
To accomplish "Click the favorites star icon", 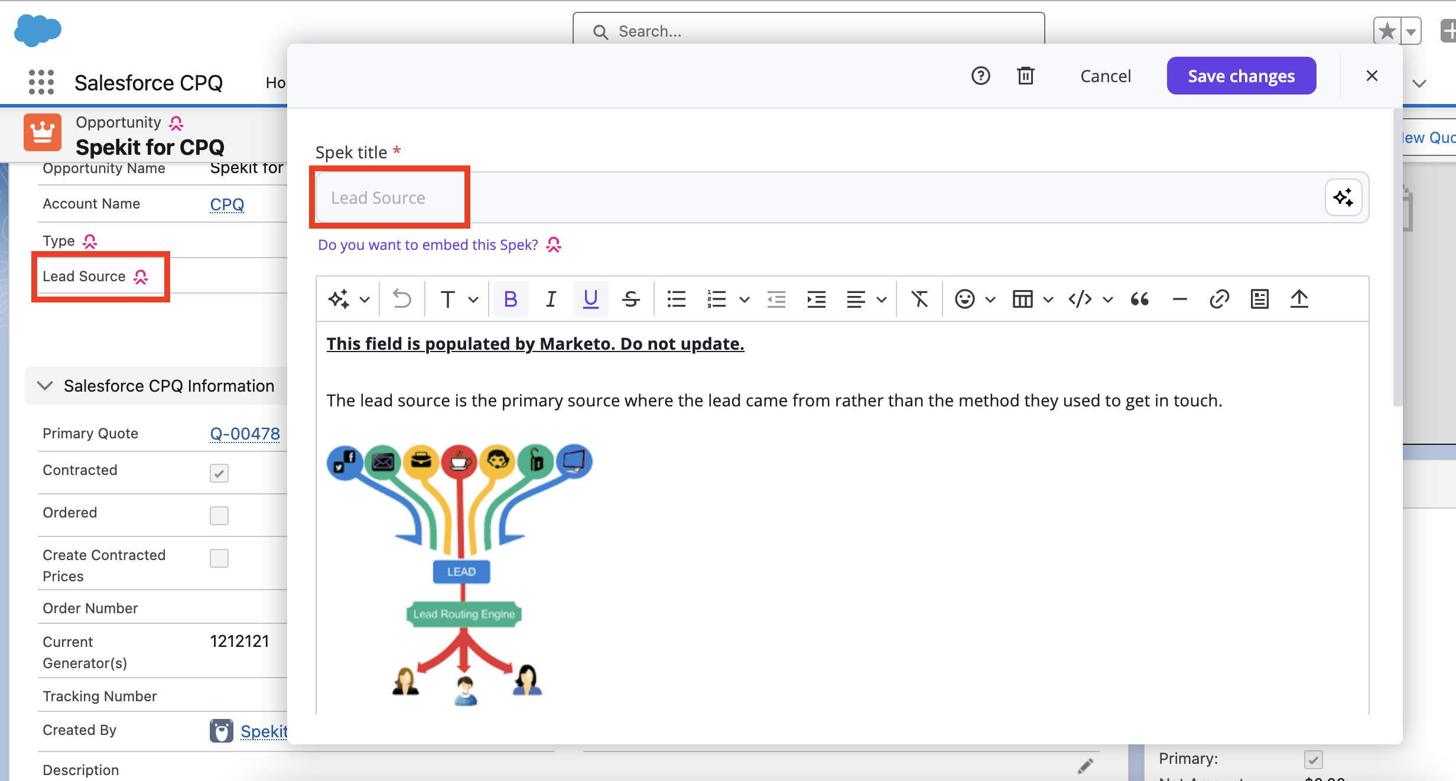I will click(x=1387, y=31).
